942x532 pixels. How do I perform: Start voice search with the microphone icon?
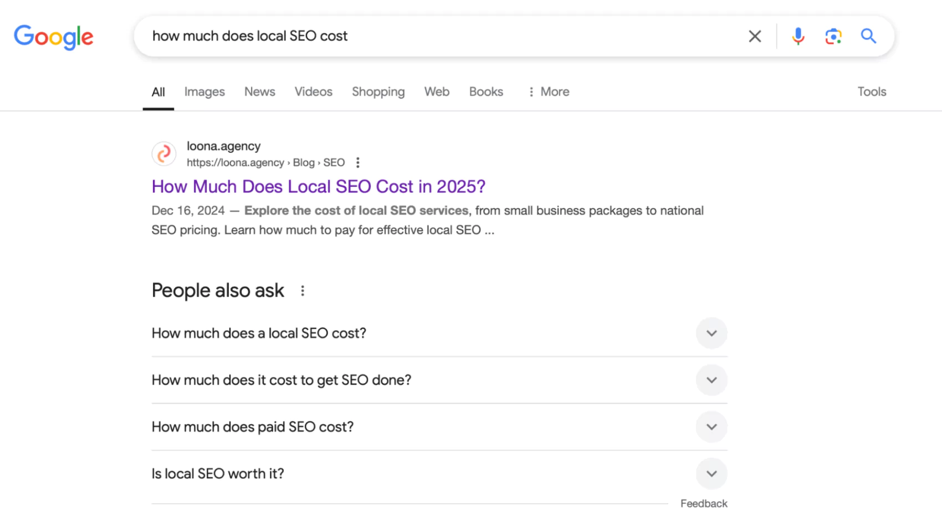797,37
